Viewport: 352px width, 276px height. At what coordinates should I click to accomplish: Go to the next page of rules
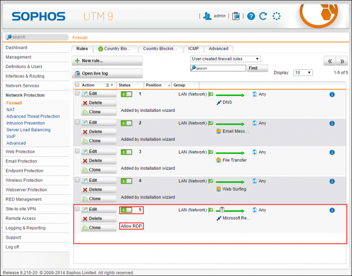click(342, 61)
